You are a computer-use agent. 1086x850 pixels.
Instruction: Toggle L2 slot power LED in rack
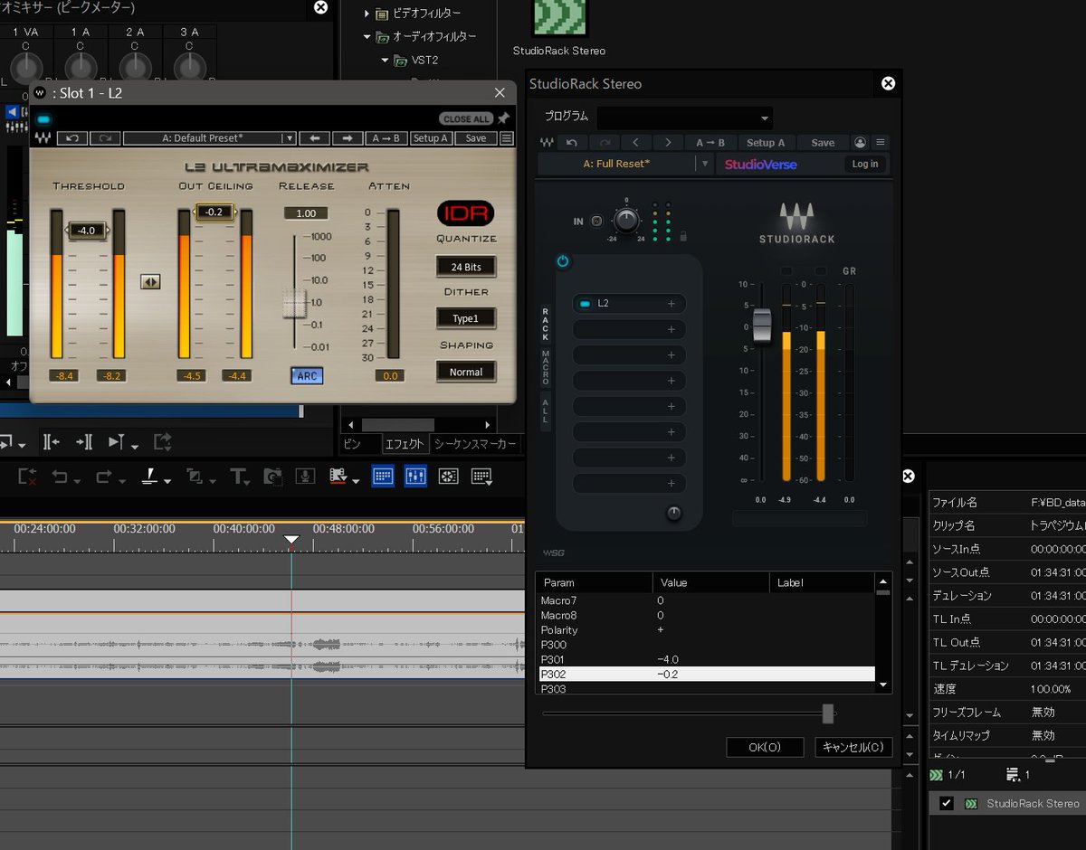[x=585, y=304]
